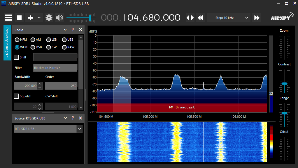Click the red tuning line in spectrum
Viewport: 298px width, 168px height.
122,74
